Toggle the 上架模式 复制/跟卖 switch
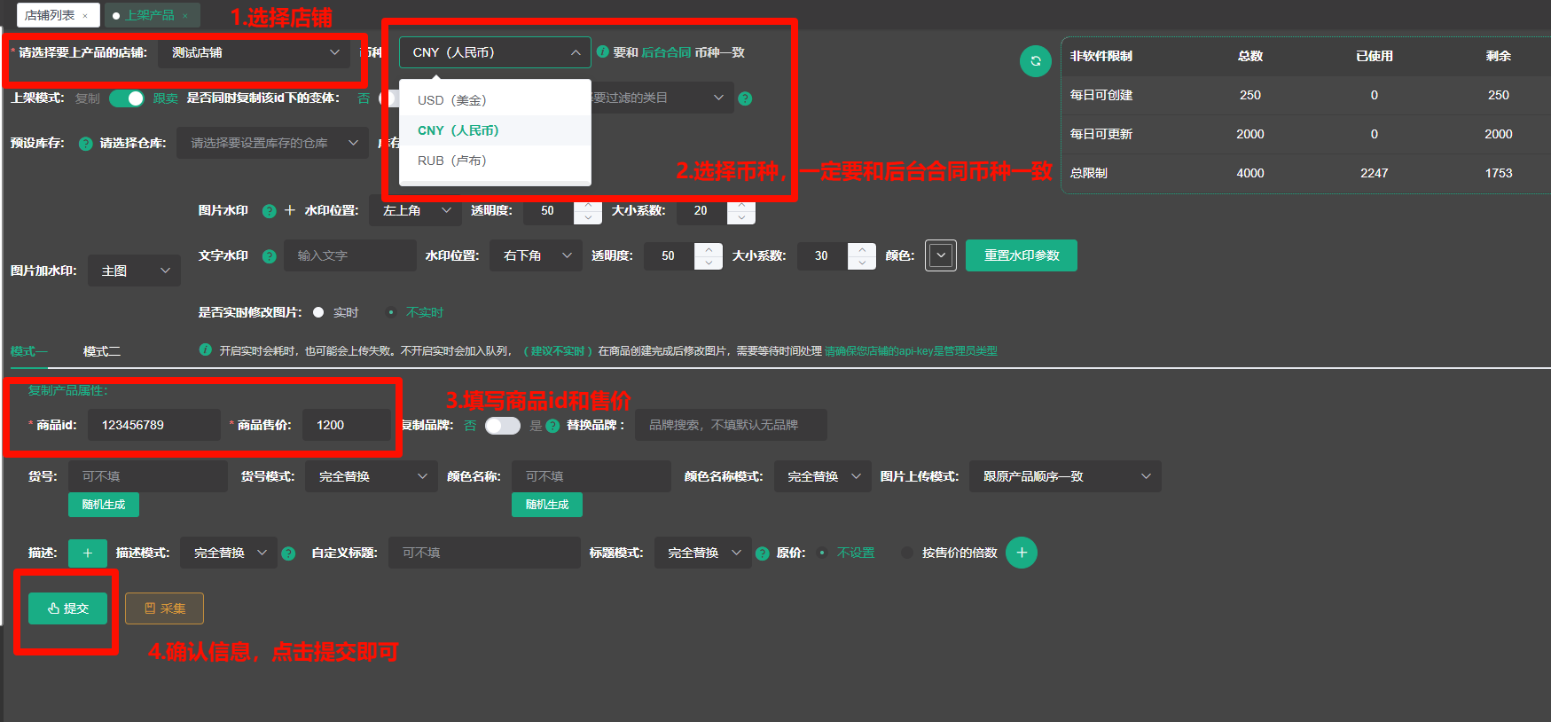The height and width of the screenshot is (722, 1551). [x=127, y=98]
